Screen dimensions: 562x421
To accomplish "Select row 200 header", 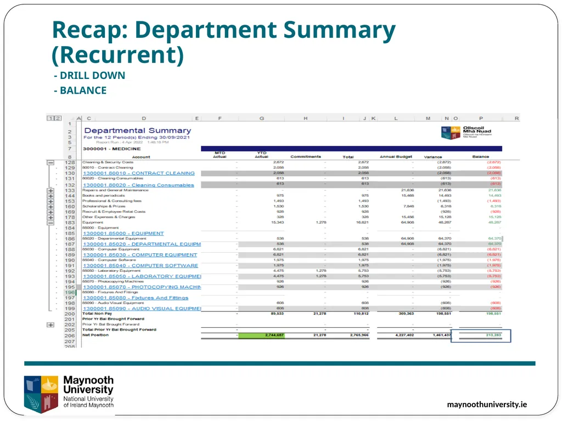I will (x=70, y=314).
